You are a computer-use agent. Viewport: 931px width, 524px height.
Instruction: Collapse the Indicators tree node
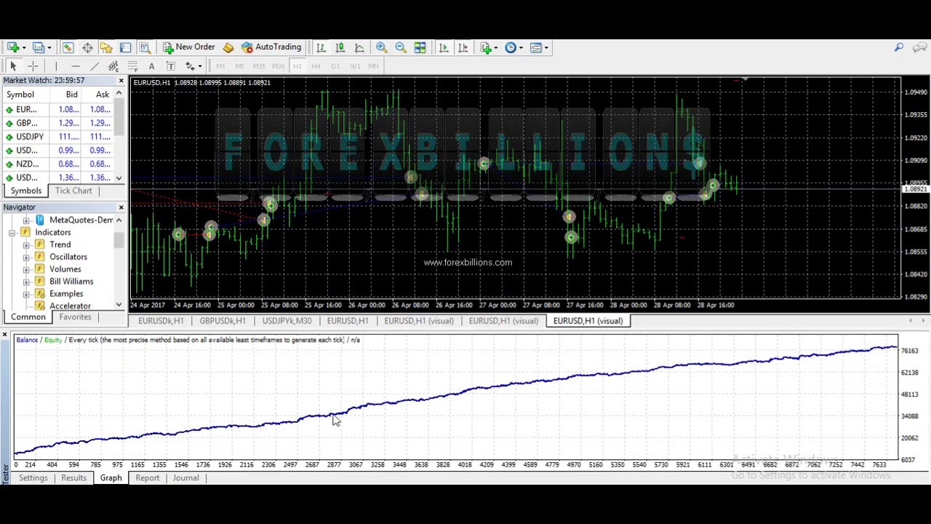(12, 232)
